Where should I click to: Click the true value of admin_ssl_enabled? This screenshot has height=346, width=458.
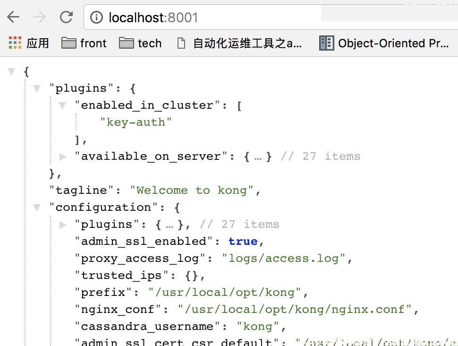coord(243,242)
